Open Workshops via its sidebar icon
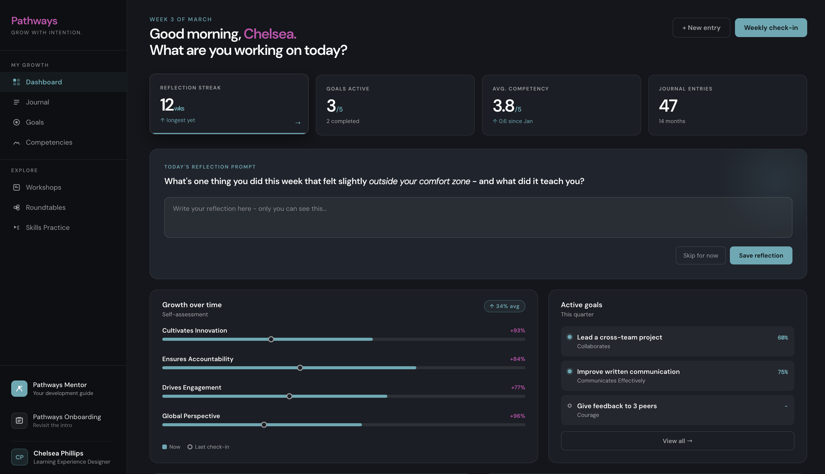This screenshot has height=474, width=825. tap(16, 187)
